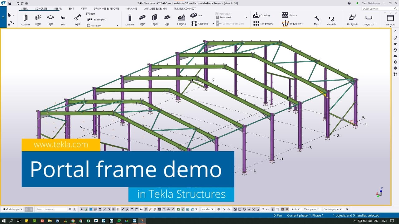Select the steel Column tool
The width and height of the screenshot is (399, 224).
coord(26,20)
